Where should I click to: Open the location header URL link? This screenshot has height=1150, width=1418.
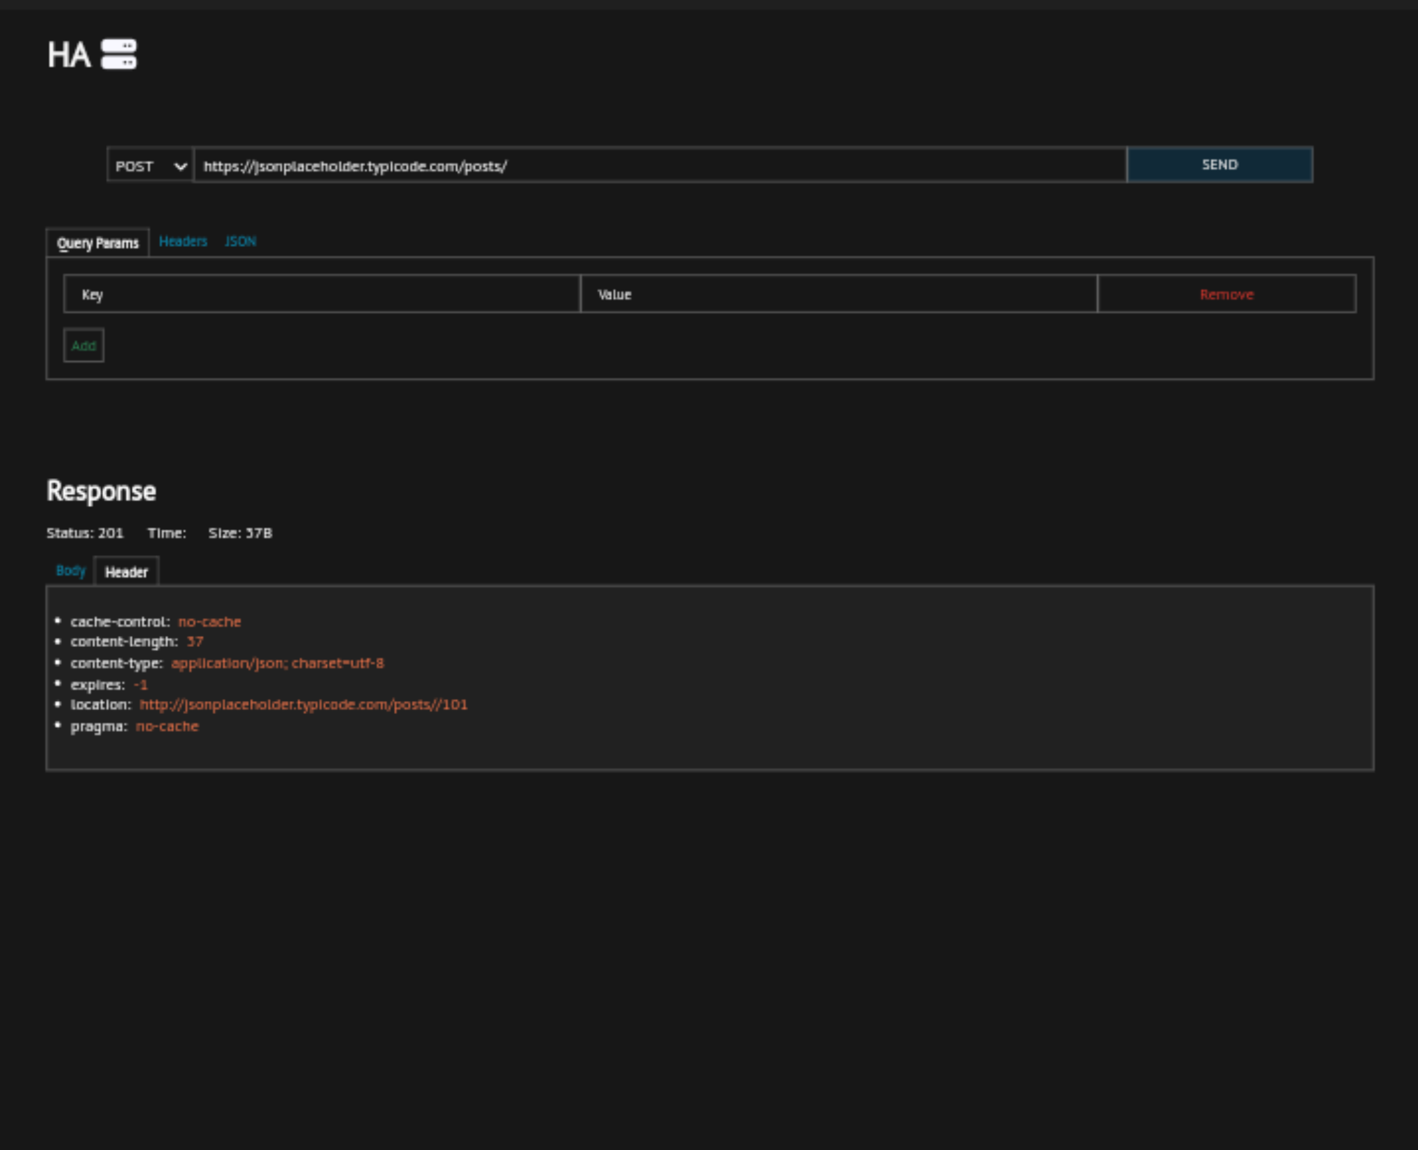tap(303, 704)
